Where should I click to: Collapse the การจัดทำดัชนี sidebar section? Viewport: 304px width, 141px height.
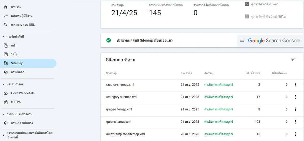(x=3, y=37)
